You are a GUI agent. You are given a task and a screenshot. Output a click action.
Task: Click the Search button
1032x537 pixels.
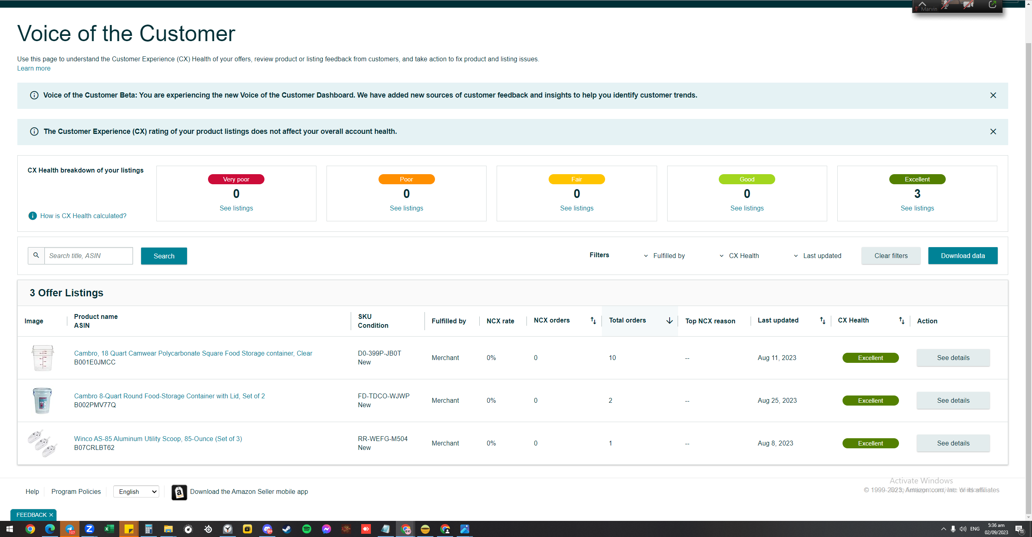point(164,256)
